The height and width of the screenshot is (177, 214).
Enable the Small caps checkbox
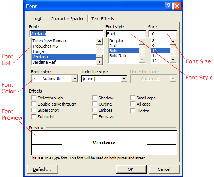tap(133, 98)
